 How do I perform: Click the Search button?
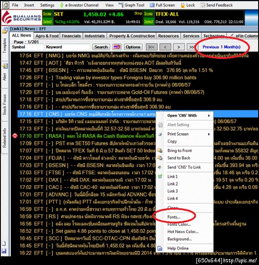(x=101, y=47)
